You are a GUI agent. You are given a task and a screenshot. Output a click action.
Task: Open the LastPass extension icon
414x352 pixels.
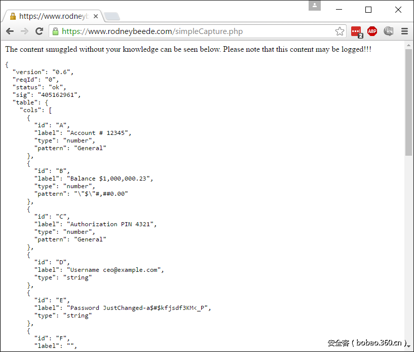click(356, 31)
